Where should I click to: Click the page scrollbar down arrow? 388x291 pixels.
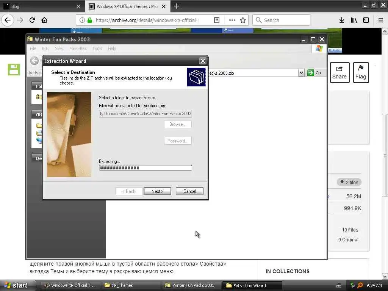click(385, 276)
